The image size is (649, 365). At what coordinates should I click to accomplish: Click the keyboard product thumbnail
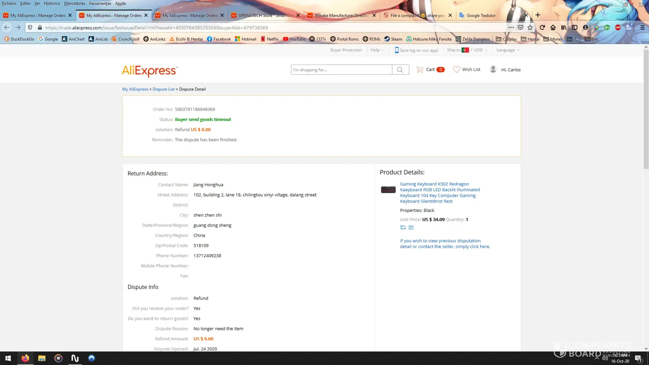click(388, 189)
